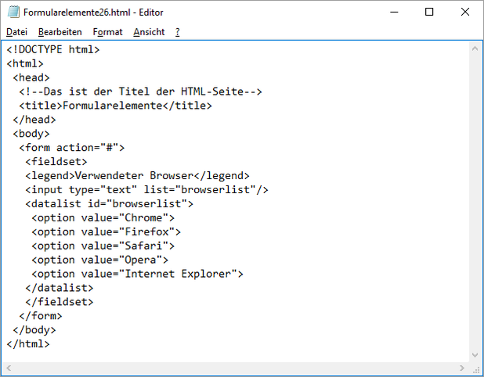484x377 pixels.
Task: Click the <form action="#"> line
Action: click(72, 148)
